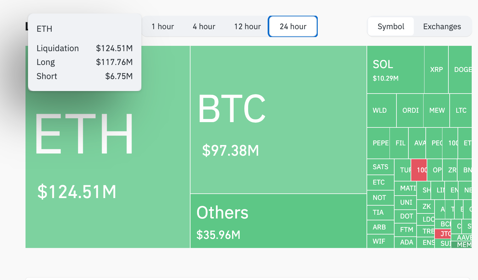Switch to the 4 hour tab
The height and width of the screenshot is (280, 478).
click(x=204, y=26)
